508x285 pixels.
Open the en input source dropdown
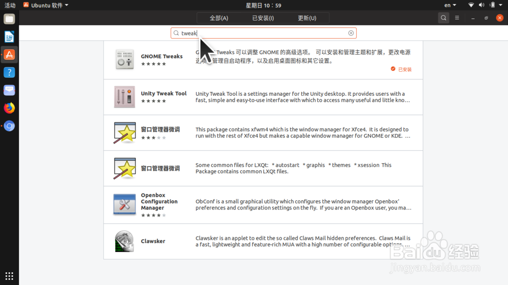coord(450,5)
